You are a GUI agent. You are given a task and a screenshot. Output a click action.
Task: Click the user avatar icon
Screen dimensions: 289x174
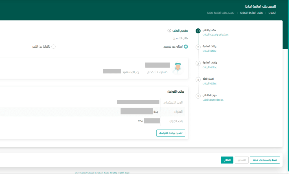177,68
